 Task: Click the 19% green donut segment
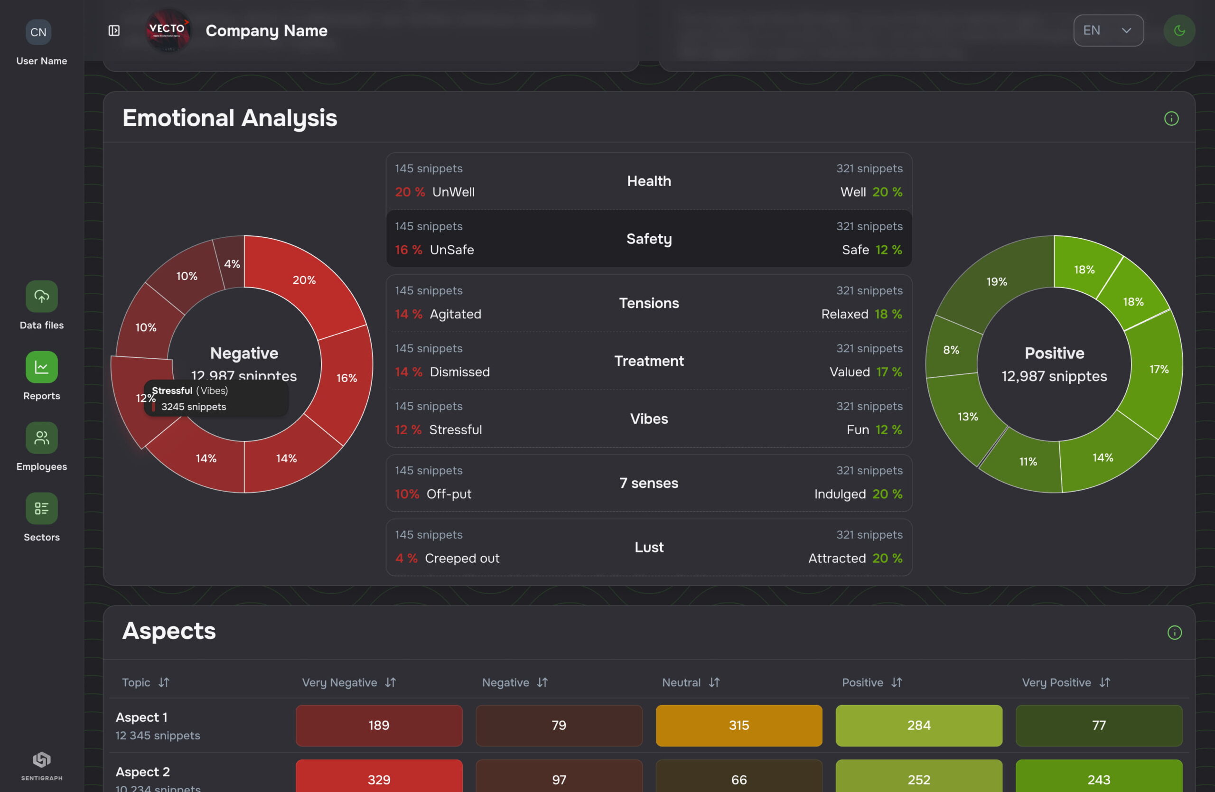996,282
